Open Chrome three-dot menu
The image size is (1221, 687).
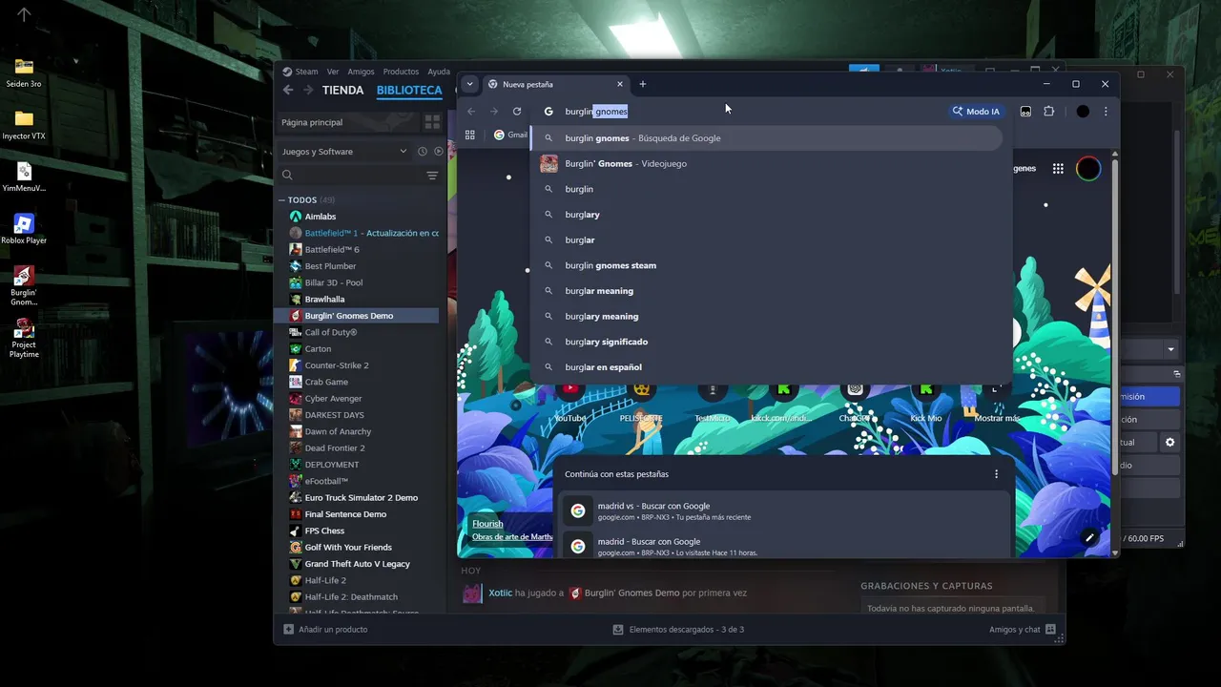click(x=1106, y=112)
